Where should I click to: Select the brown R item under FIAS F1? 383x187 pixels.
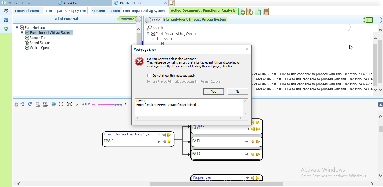click(x=163, y=44)
